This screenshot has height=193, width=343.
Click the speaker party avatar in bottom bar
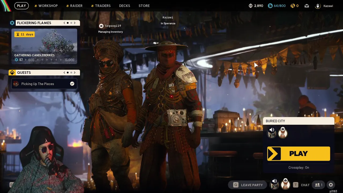pyautogui.click(x=274, y=184)
